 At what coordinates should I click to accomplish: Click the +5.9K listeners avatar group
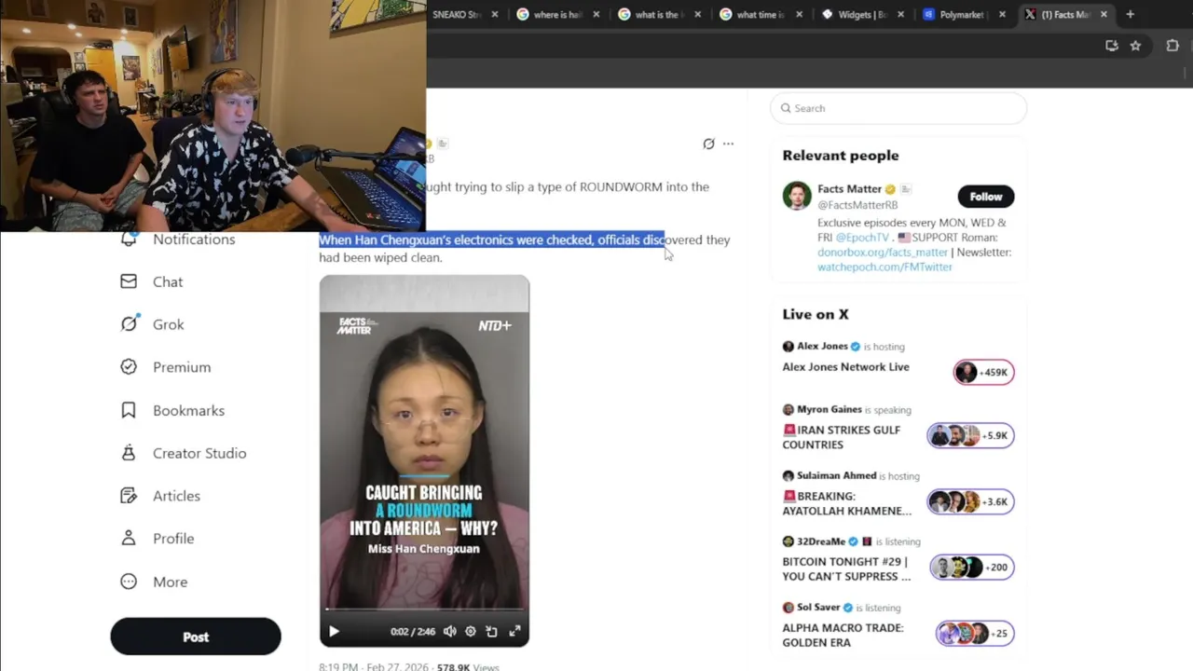970,435
